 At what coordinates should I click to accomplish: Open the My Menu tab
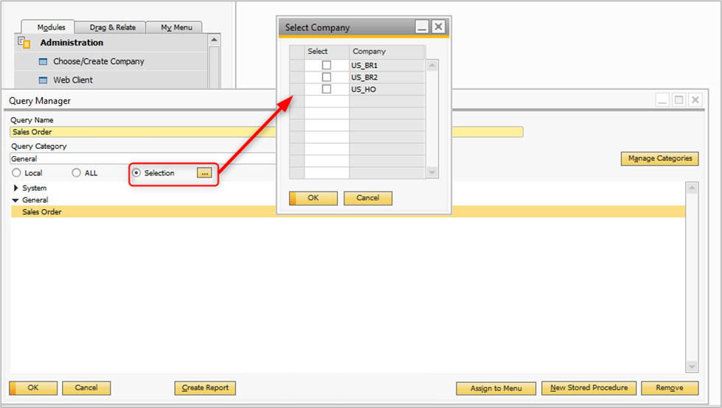click(x=176, y=27)
